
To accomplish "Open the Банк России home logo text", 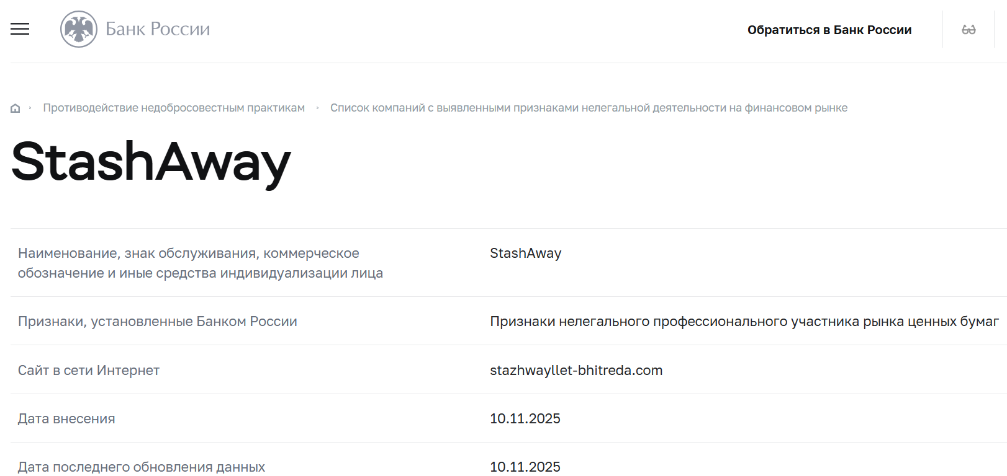I will [158, 29].
